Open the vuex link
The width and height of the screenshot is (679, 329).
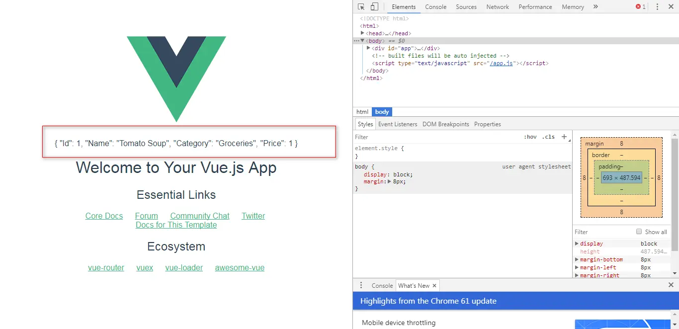click(145, 267)
